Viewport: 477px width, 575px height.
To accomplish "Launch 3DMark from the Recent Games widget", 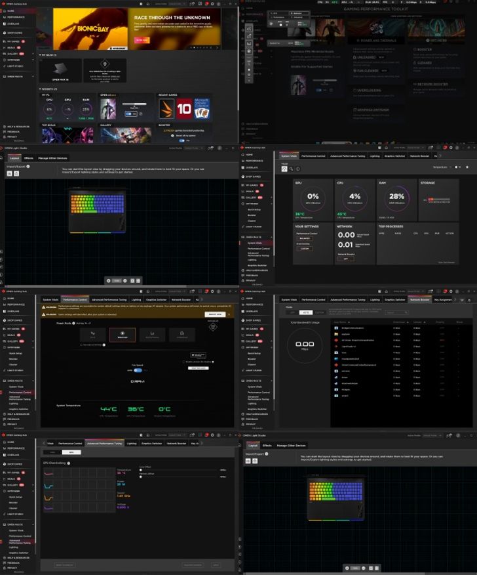I will (x=166, y=108).
